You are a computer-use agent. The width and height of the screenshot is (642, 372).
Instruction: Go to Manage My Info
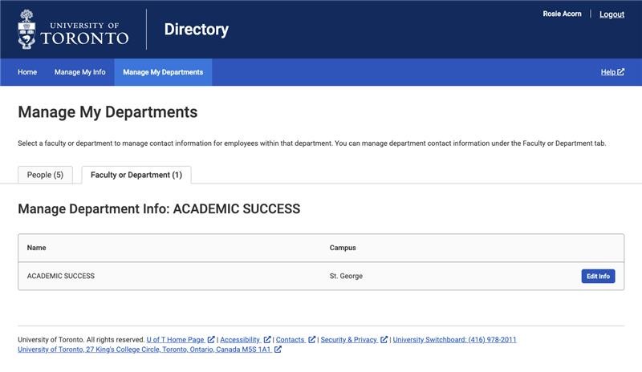pyautogui.click(x=79, y=72)
